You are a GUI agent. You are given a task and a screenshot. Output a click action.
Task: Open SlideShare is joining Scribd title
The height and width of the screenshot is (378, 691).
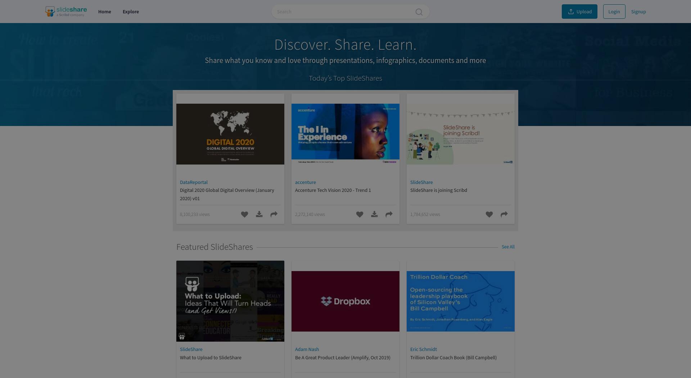click(x=439, y=190)
